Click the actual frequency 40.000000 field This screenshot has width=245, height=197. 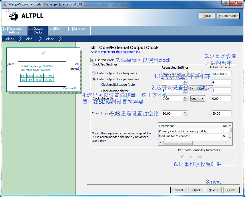(x=221, y=74)
